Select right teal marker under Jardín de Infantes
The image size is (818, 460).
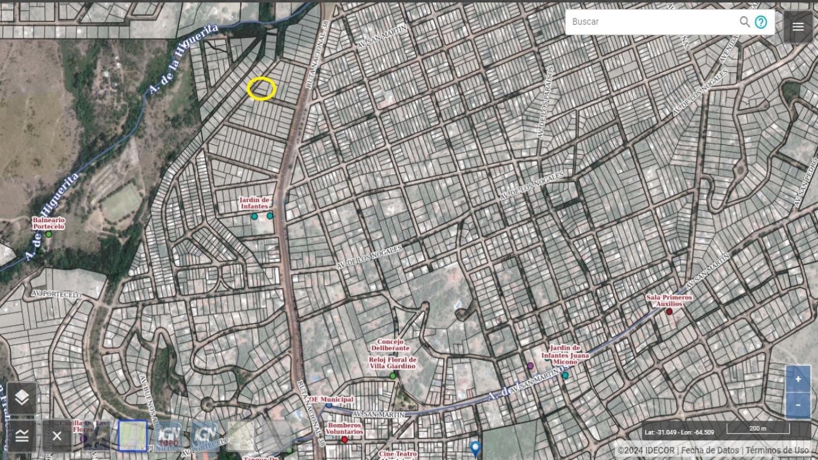pyautogui.click(x=270, y=216)
